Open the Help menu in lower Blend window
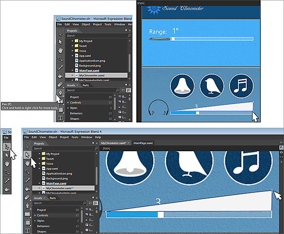Image resolution: width=284 pixels, height=234 pixels. [x=91, y=137]
